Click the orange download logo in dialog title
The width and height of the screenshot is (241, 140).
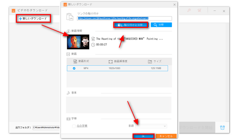click(65, 4)
